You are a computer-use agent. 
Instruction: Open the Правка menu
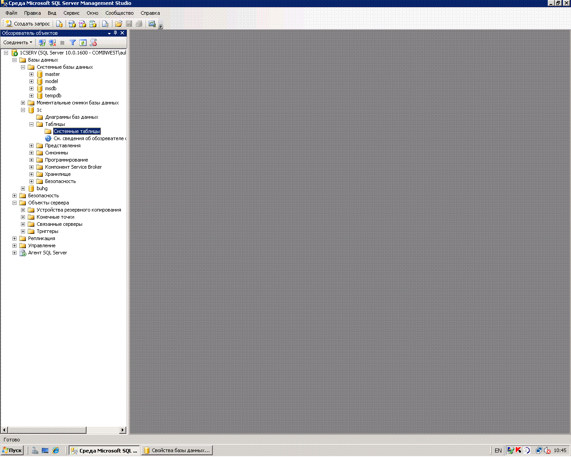pyautogui.click(x=33, y=13)
